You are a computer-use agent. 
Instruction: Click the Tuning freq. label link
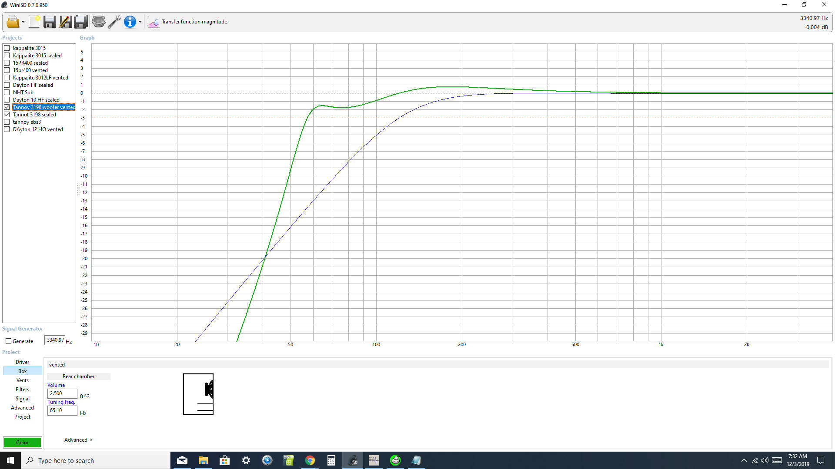61,402
